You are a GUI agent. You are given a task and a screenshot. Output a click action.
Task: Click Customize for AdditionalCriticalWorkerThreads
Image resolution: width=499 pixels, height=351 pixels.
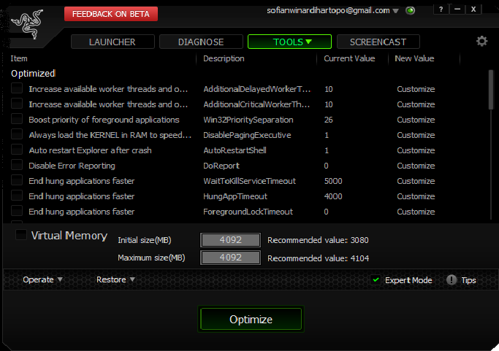click(416, 104)
